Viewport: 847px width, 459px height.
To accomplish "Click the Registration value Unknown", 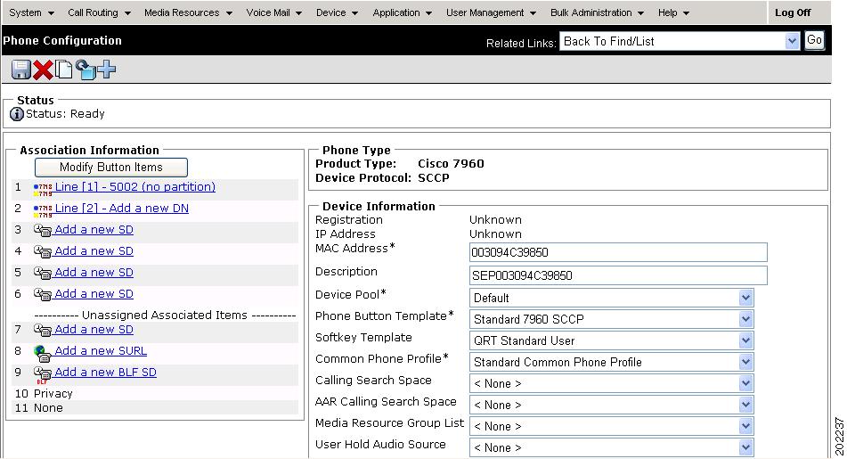I will coord(495,219).
